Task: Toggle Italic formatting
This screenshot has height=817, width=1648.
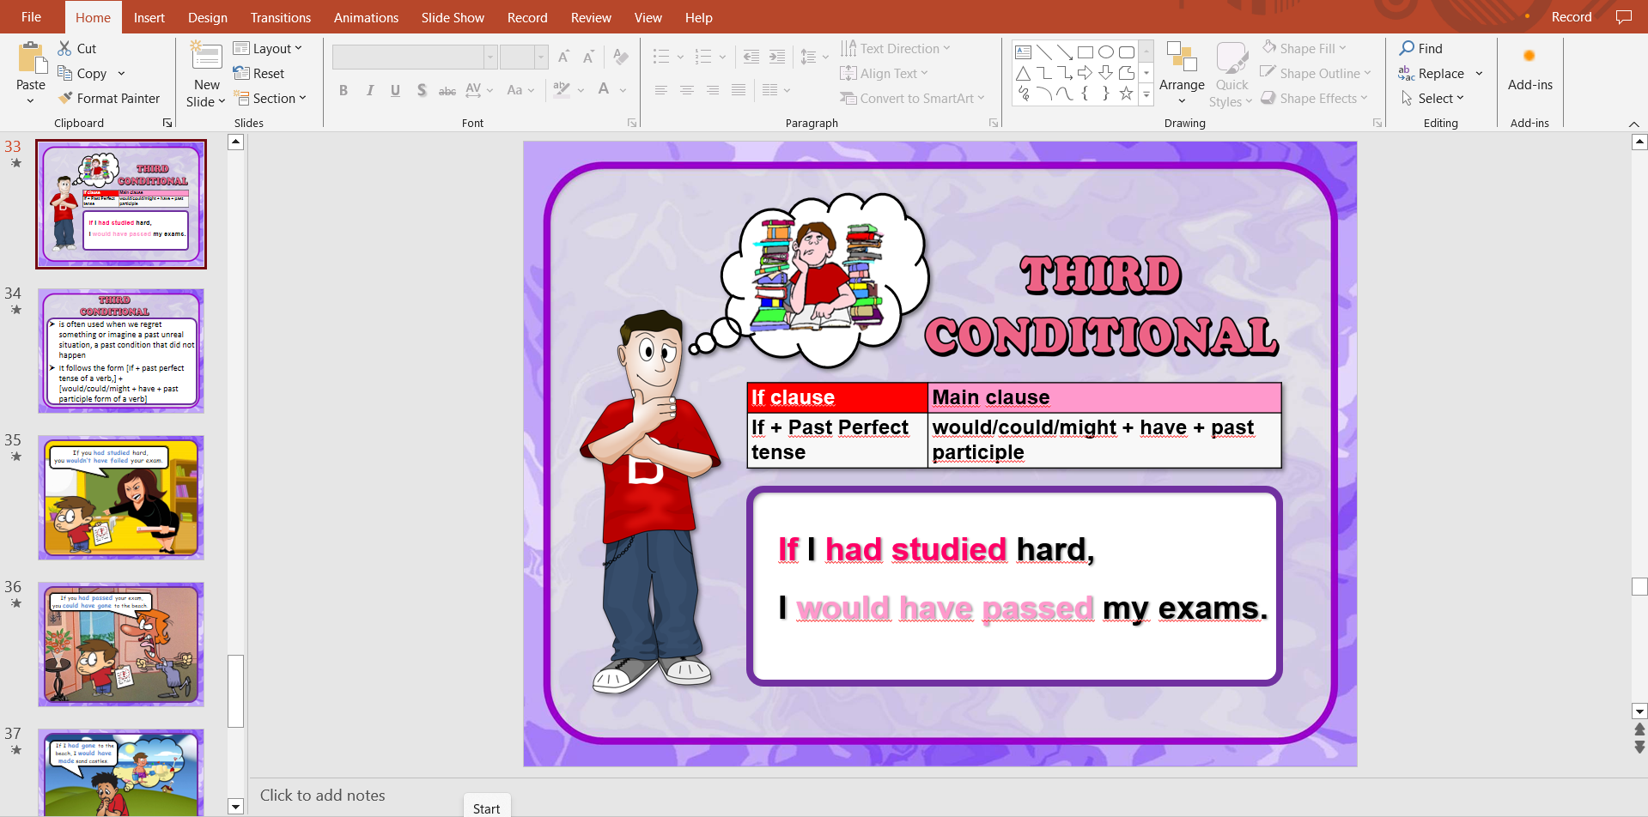Action: 369,90
